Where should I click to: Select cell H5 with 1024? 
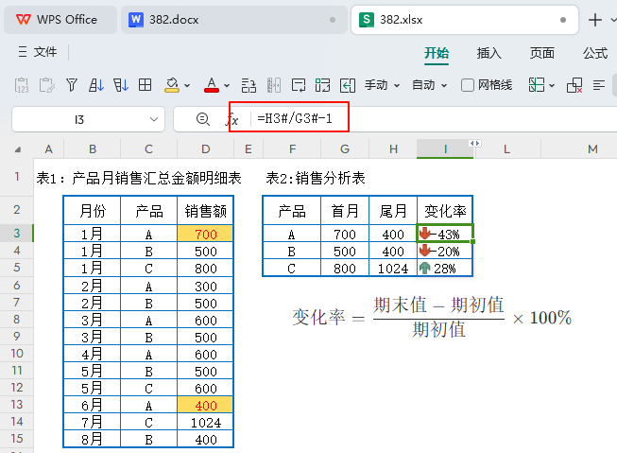coord(393,268)
